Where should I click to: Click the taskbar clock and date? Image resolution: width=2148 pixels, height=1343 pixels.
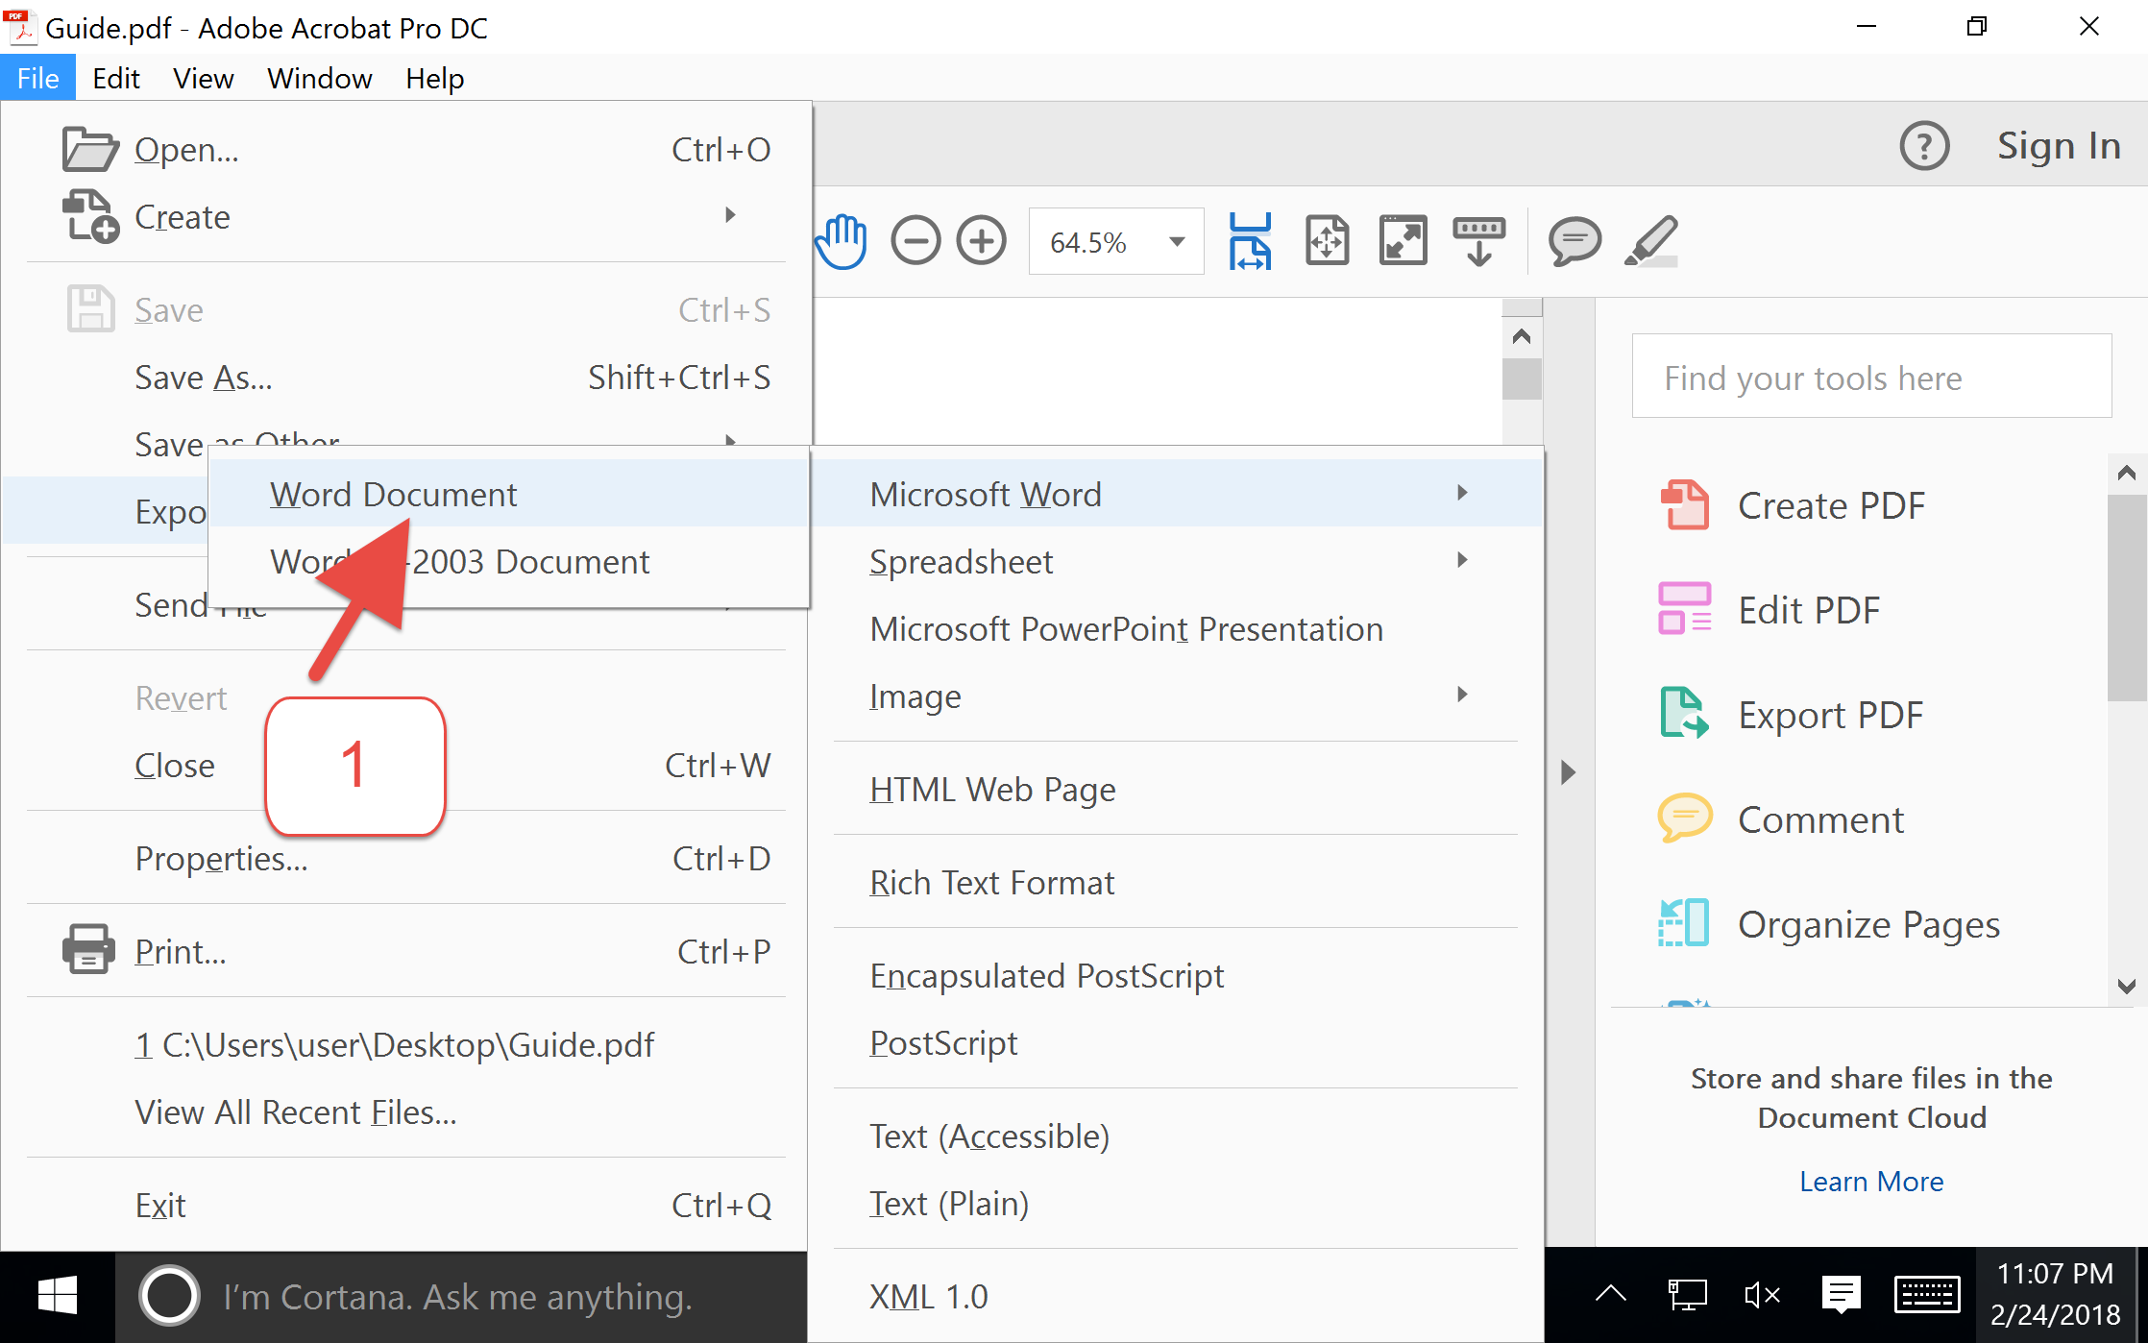[2055, 1295]
